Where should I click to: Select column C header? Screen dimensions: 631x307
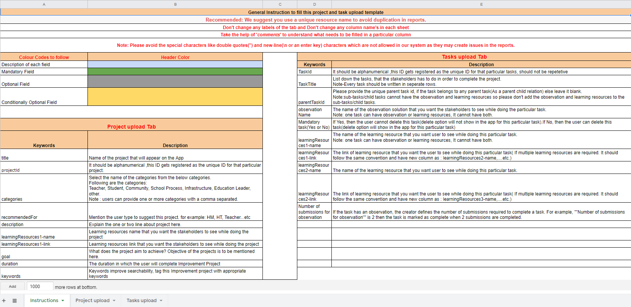tap(280, 4)
